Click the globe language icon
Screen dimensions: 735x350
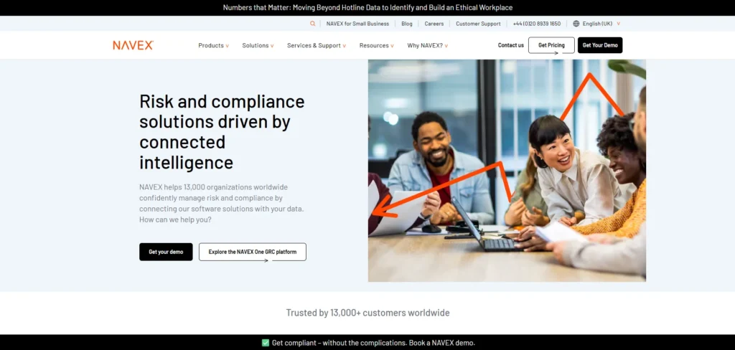click(x=576, y=24)
